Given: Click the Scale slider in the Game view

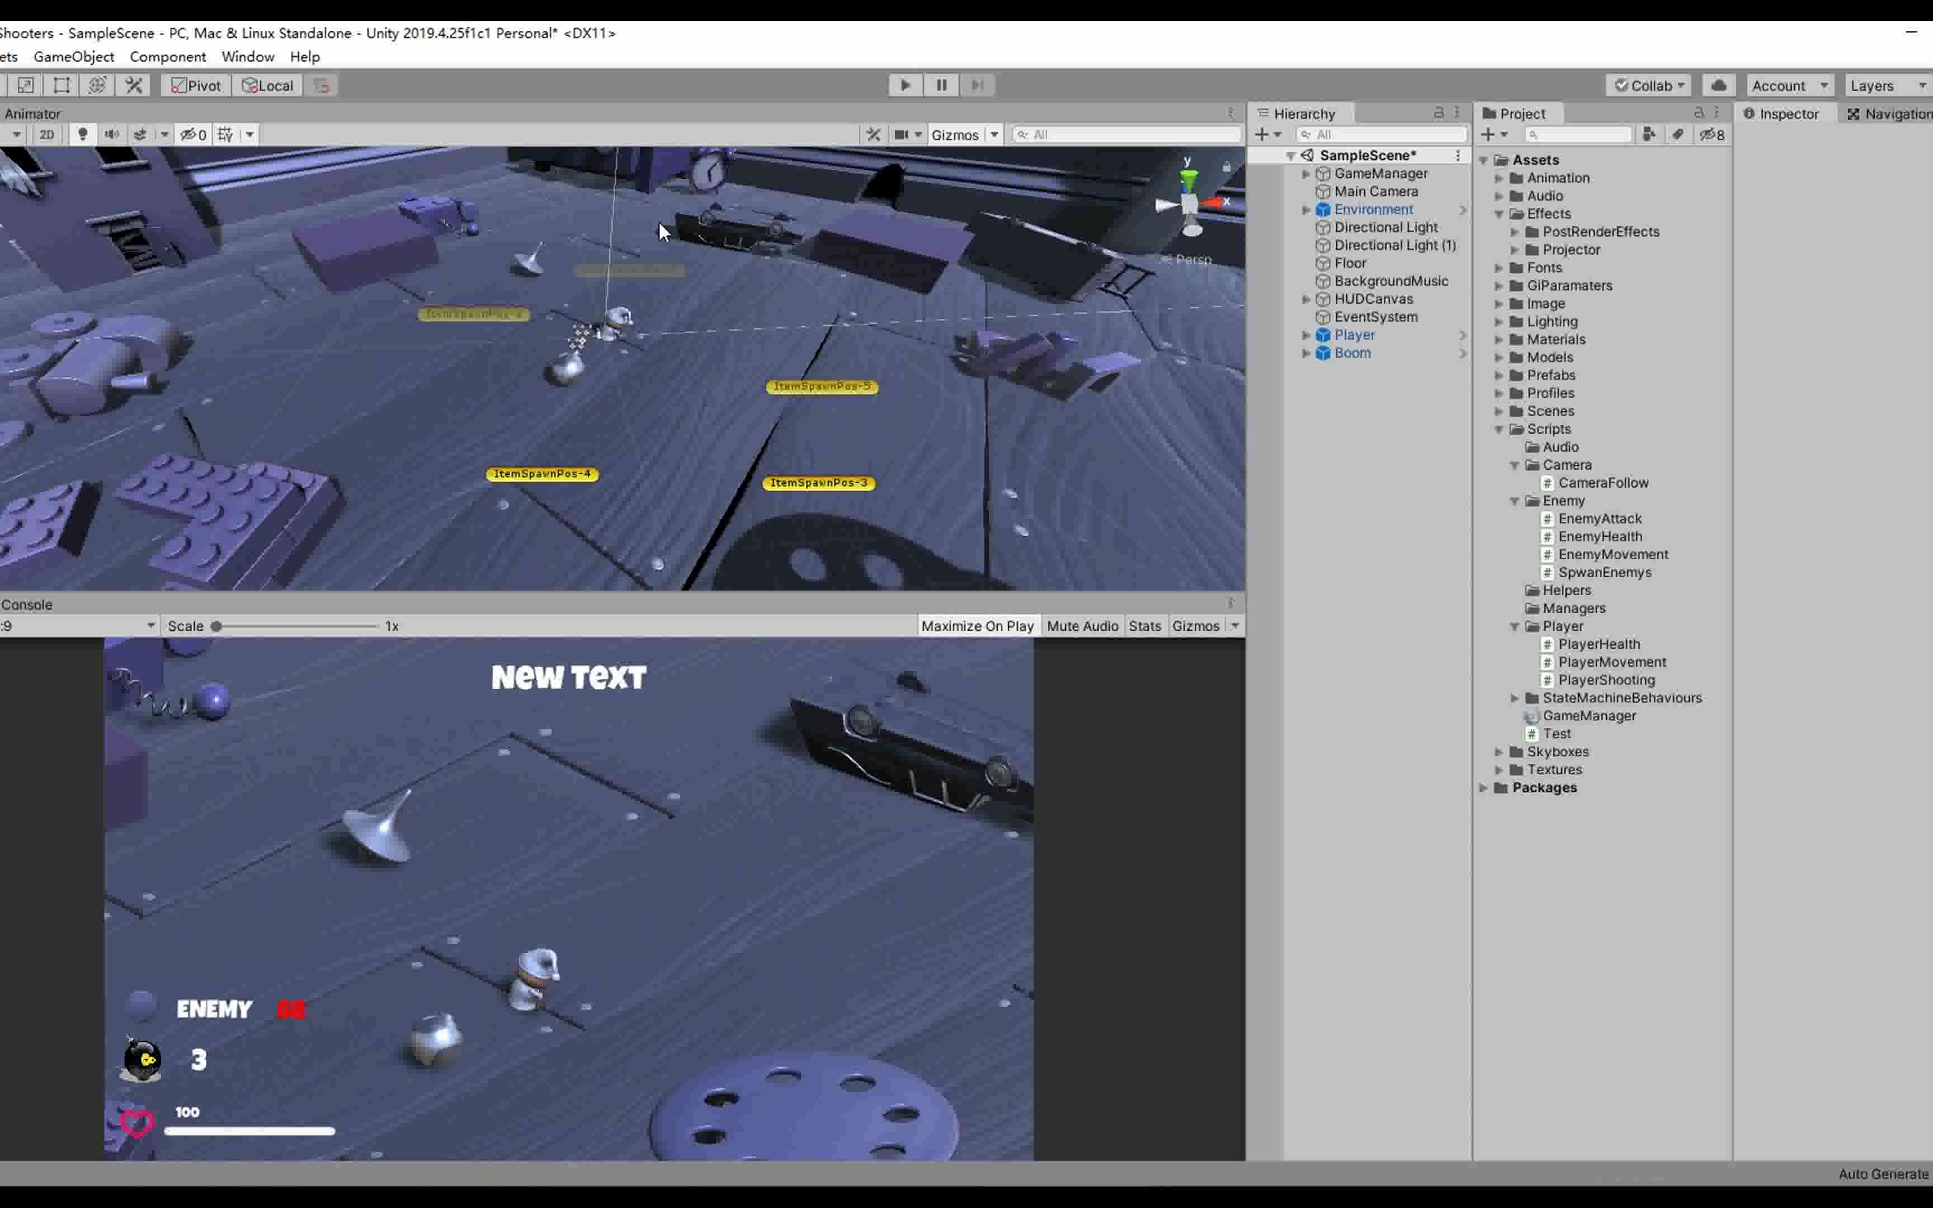Looking at the screenshot, I should (216, 626).
